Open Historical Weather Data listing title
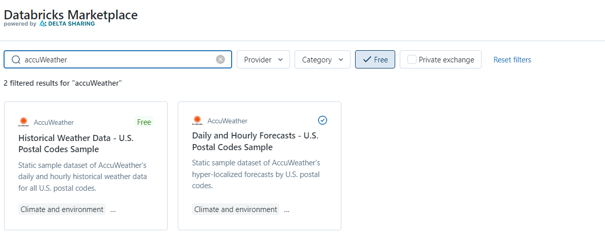Viewport: 605px width, 245px height. (x=76, y=144)
